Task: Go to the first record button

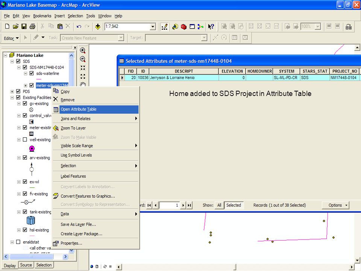Action: (149, 205)
